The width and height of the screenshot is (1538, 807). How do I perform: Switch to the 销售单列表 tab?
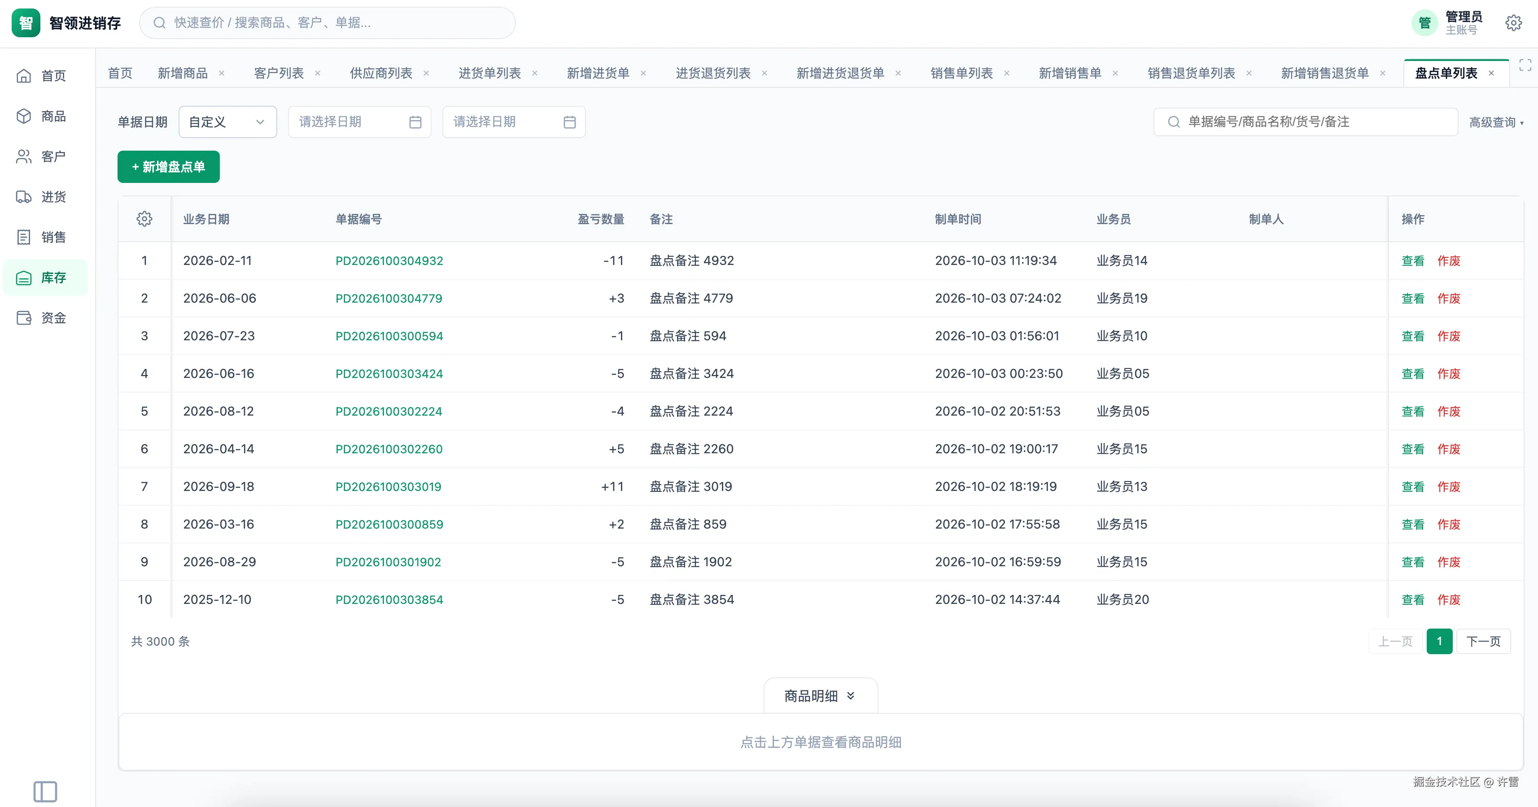coord(961,74)
